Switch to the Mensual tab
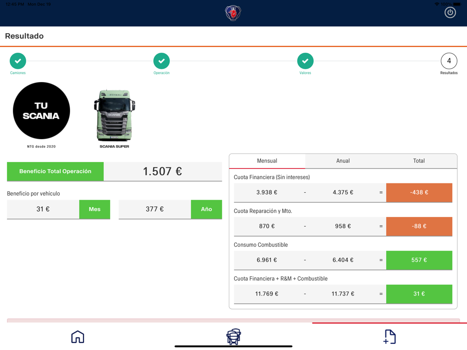 (267, 161)
